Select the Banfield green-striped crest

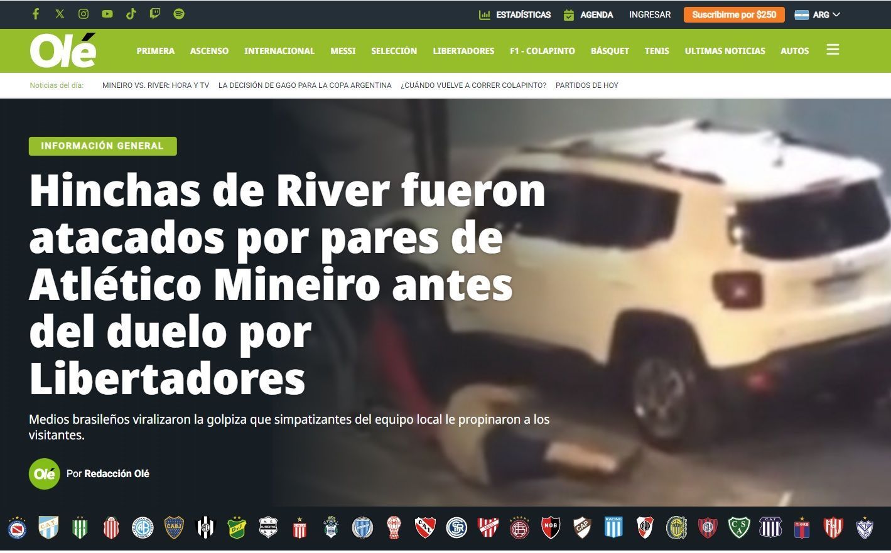80,528
